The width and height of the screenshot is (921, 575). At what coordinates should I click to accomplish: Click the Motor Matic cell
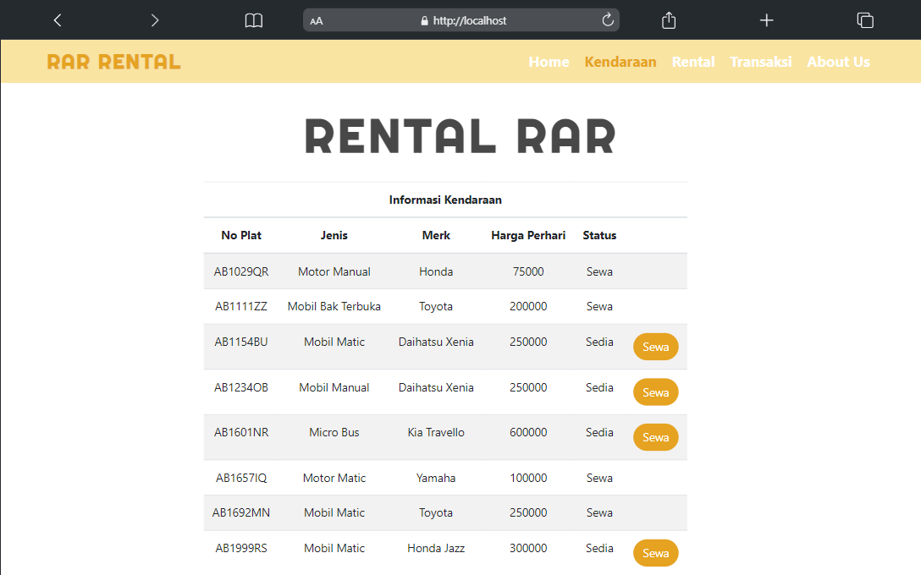pos(334,479)
